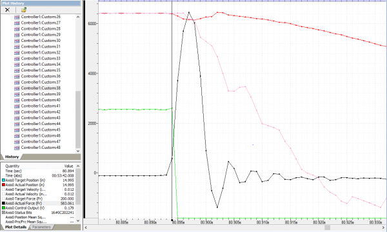Click Axis0 Control Output green color swatch

3,208
